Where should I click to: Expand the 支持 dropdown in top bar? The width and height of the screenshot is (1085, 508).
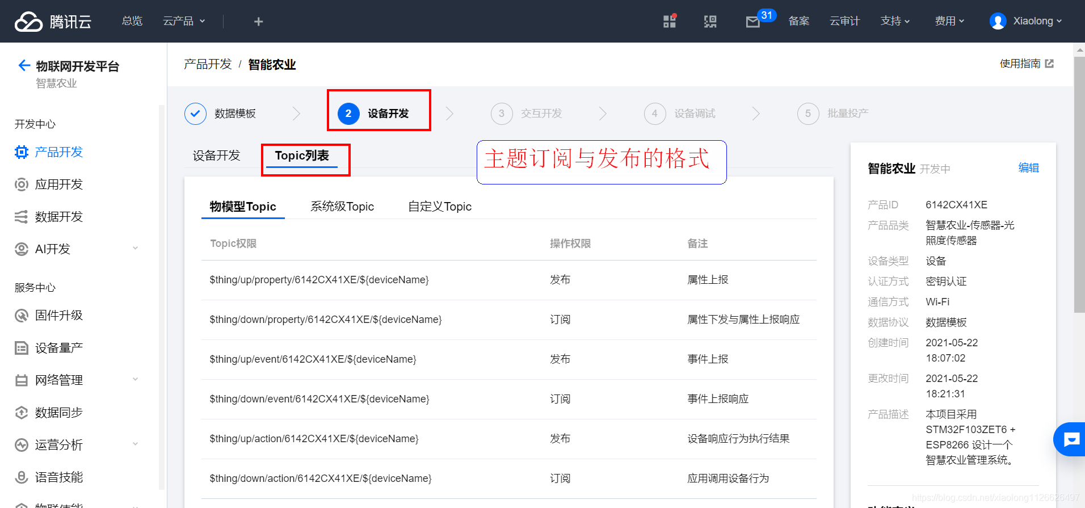895,21
